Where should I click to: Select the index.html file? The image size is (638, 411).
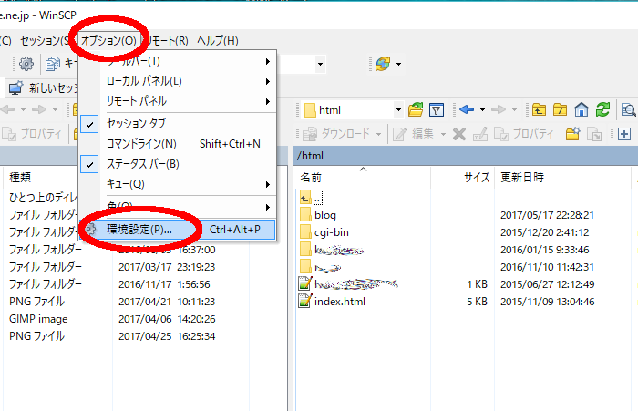tap(339, 301)
